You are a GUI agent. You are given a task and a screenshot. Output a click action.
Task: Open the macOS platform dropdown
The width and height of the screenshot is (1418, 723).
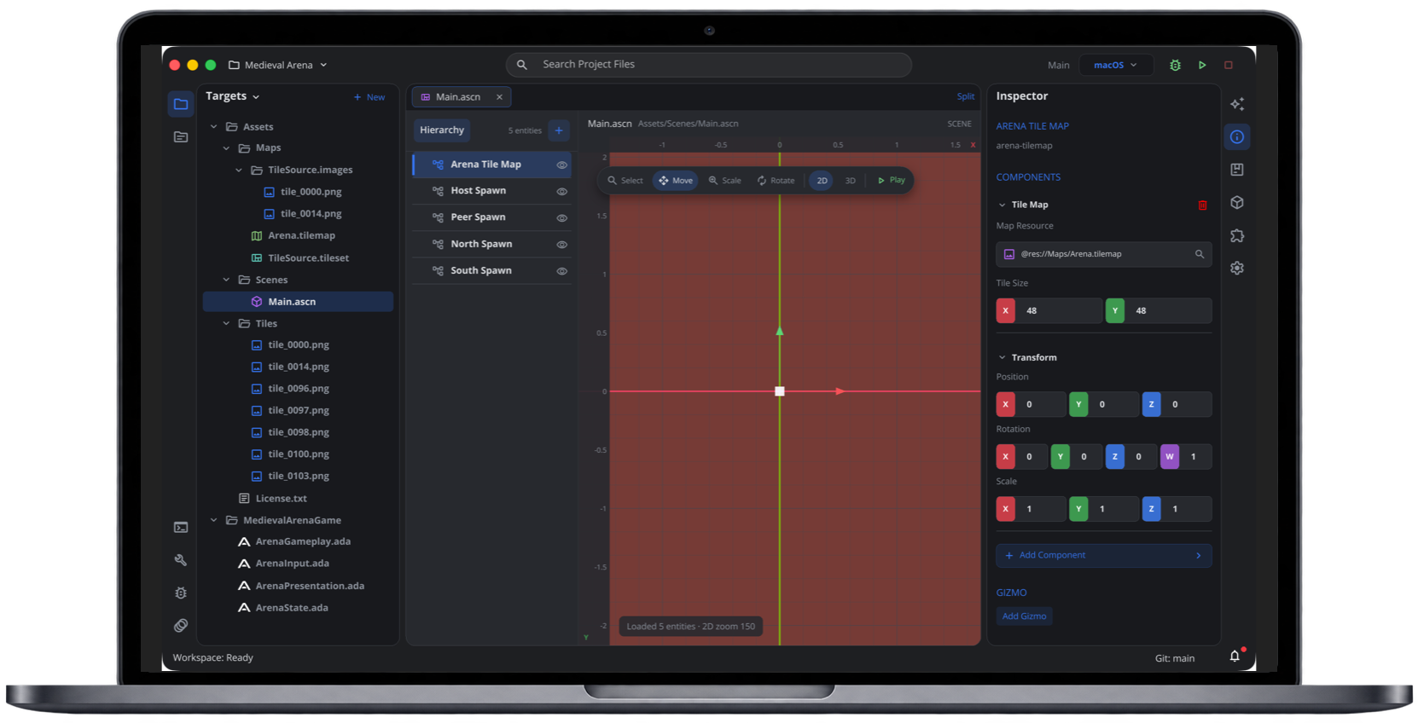click(1116, 65)
